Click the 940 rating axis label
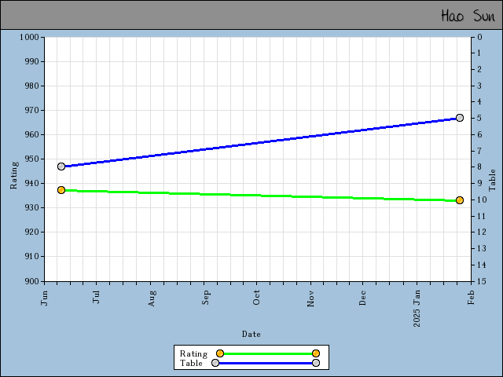Image resolution: width=503 pixels, height=377 pixels. (x=31, y=183)
